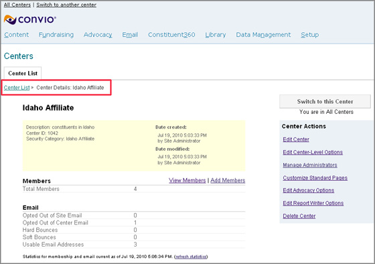Click 'Usable Email Addresses' row label
The height and width of the screenshot is (264, 375).
[x=53, y=245]
